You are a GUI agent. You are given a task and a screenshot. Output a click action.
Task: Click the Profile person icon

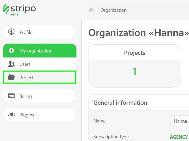(11, 32)
